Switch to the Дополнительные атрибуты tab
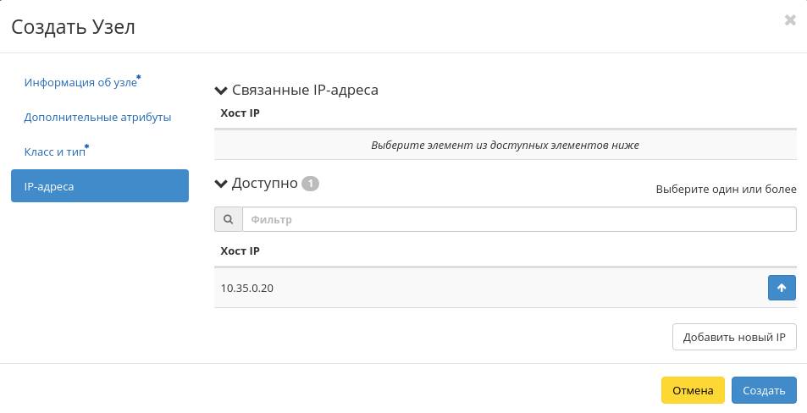 (x=97, y=118)
